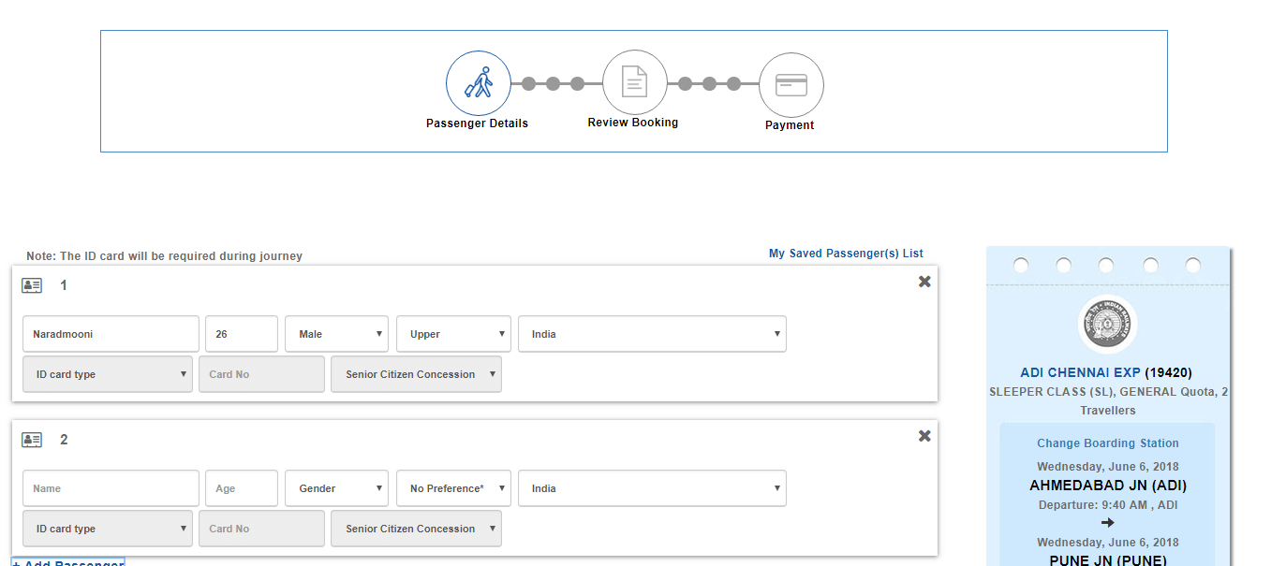Open the No Preference berth dropdown for passenger 2
The width and height of the screenshot is (1271, 566).
coord(453,487)
